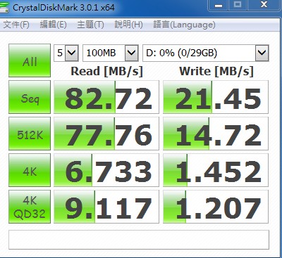Click the 512K write result 14.72
This screenshot has height=258, width=282.
point(216,134)
